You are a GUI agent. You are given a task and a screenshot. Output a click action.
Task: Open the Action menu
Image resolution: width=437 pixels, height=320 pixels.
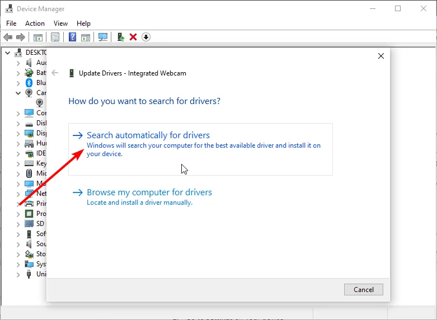[35, 23]
